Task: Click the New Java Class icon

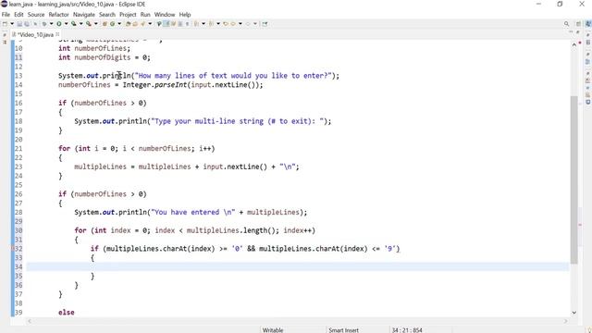Action: 112,24
